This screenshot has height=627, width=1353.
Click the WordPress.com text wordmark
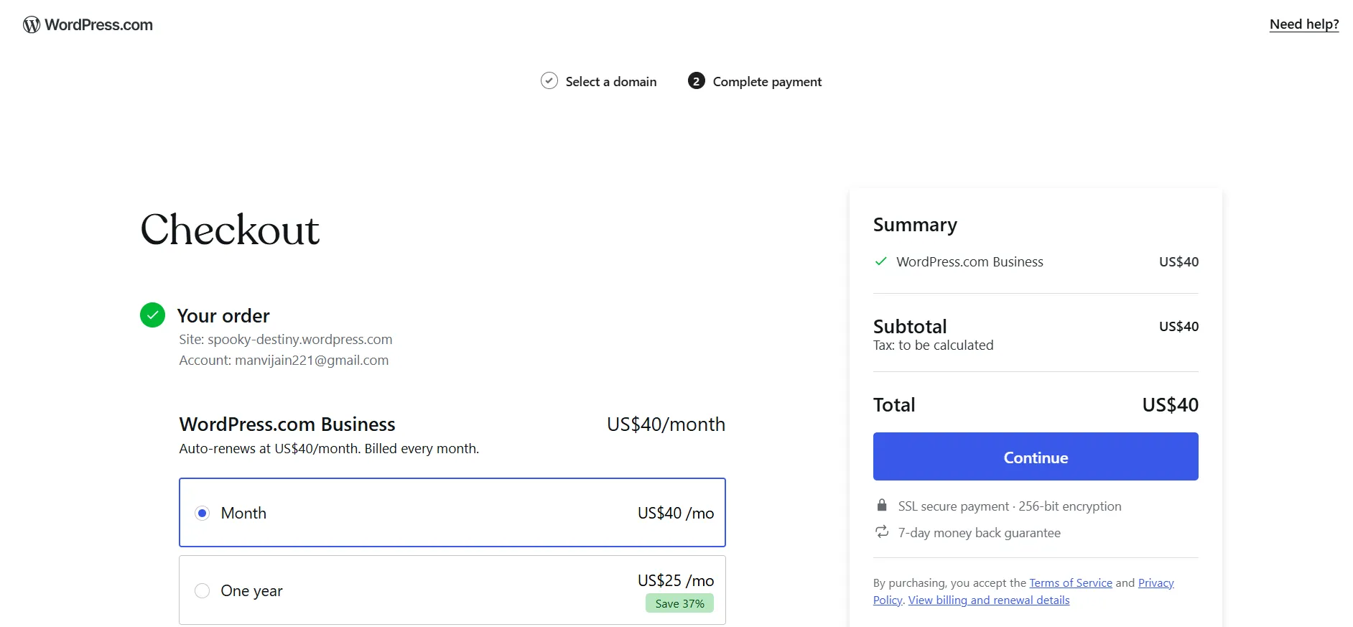(99, 25)
